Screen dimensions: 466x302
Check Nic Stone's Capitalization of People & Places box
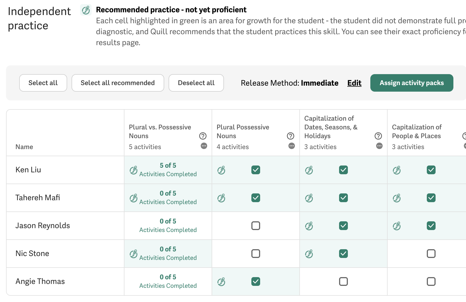point(431,254)
